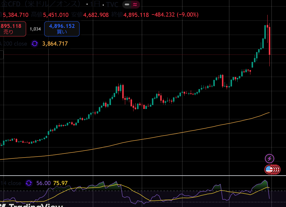This screenshot has width=286, height=207.
Task: Click the MA value 3,864.717
Action: (x=55, y=44)
